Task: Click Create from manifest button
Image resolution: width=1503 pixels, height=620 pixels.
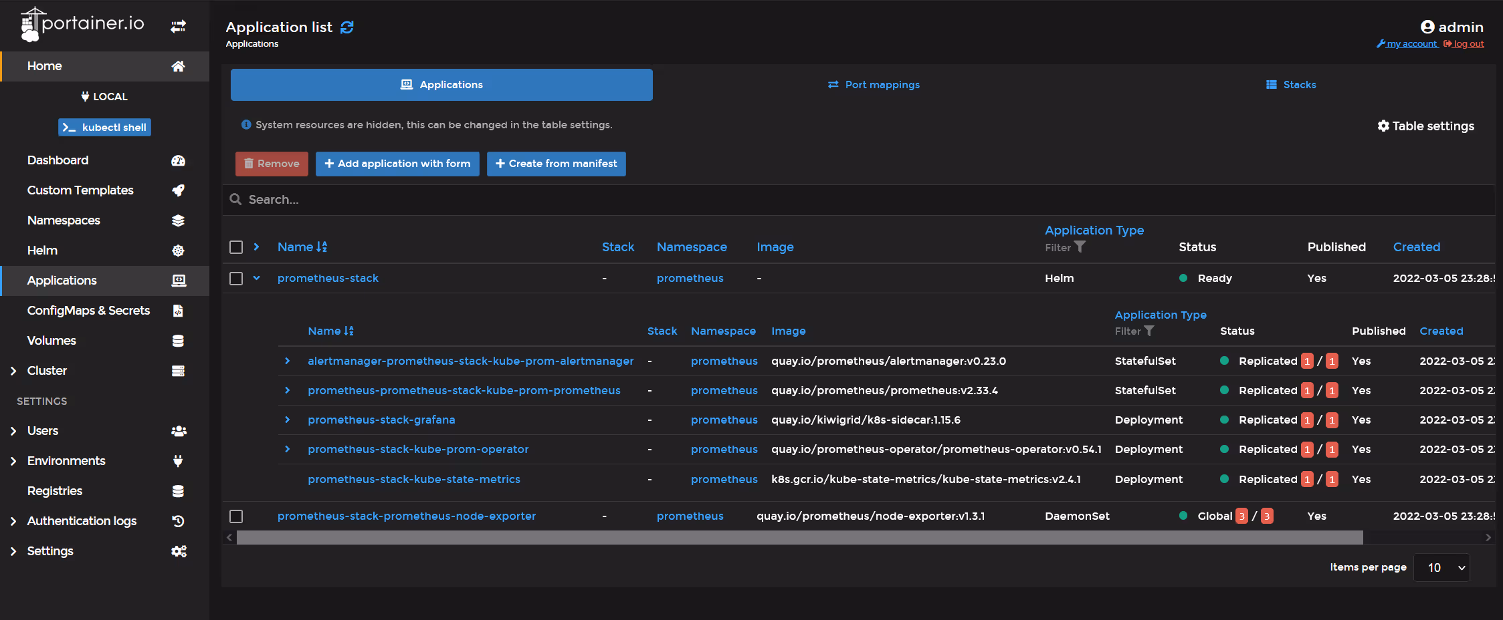Action: coord(557,164)
